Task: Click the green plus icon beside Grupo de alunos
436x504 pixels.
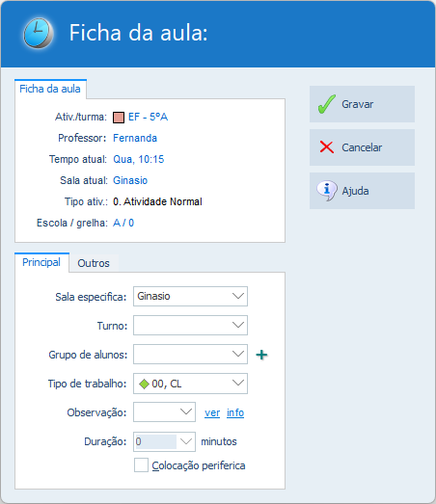Action: coord(261,355)
